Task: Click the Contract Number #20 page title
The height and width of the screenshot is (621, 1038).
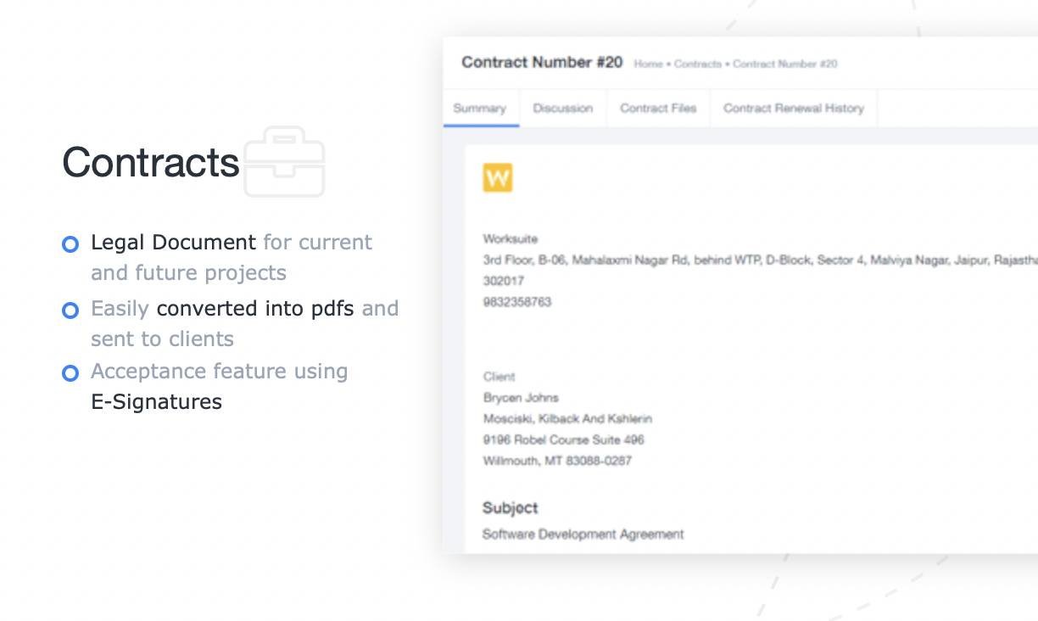Action: tap(542, 63)
